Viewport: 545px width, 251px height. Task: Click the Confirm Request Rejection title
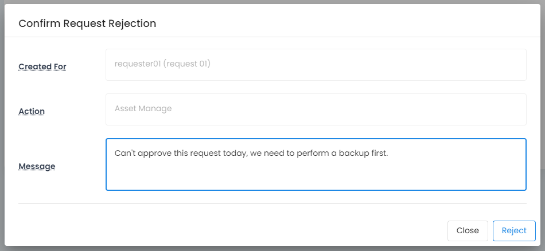[87, 23]
